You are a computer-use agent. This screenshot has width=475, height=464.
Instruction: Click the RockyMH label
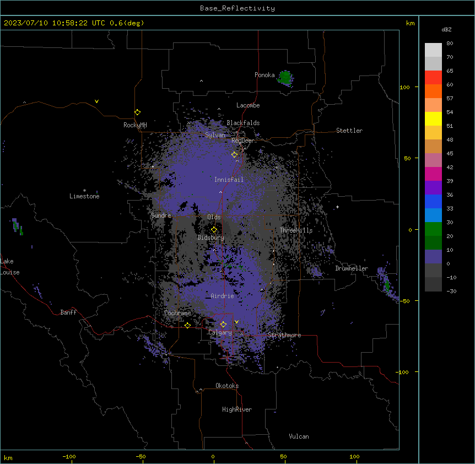pos(135,125)
